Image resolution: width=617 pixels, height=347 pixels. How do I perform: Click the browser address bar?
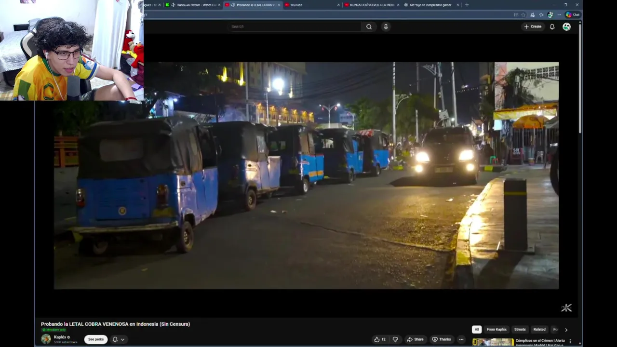(328, 15)
